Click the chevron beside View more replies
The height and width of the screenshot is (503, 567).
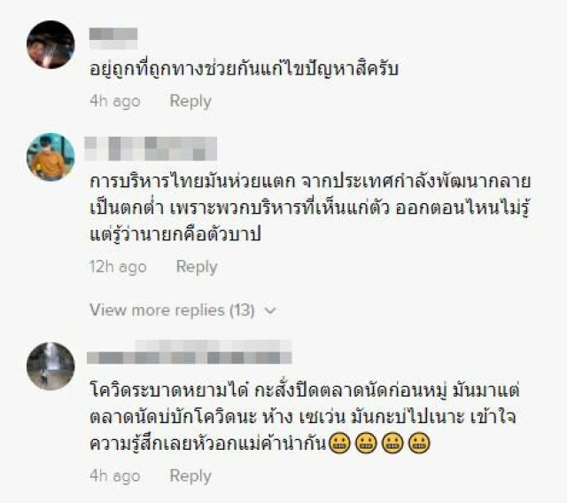[270, 310]
